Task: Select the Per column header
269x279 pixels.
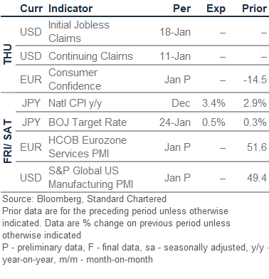Action: click(x=181, y=9)
